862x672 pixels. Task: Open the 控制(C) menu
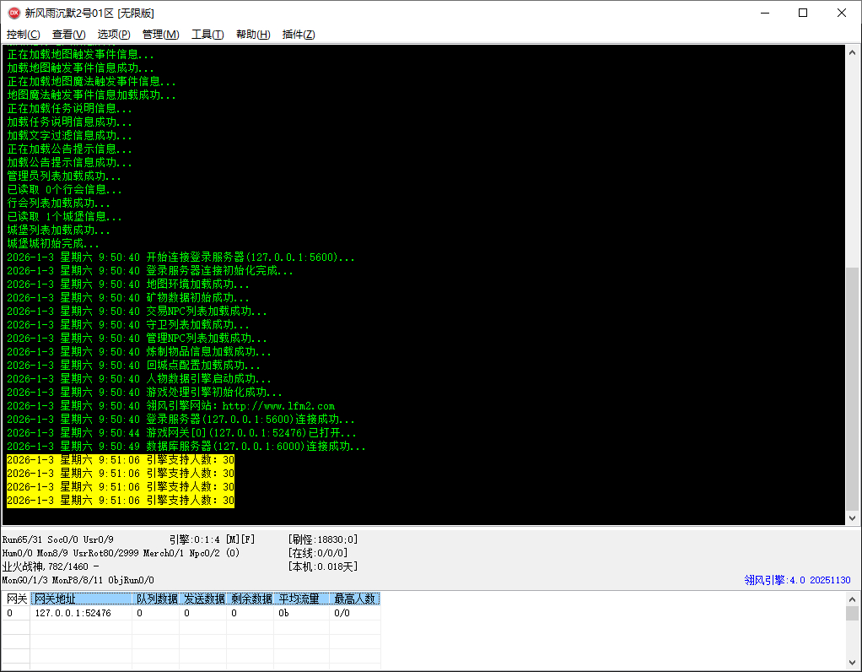click(x=23, y=35)
